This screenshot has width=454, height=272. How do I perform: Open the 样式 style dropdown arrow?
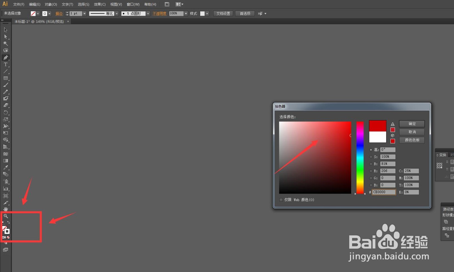207,14
